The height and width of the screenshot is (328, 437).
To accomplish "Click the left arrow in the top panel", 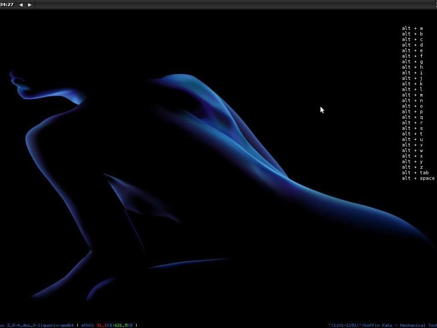I will coord(21,5).
